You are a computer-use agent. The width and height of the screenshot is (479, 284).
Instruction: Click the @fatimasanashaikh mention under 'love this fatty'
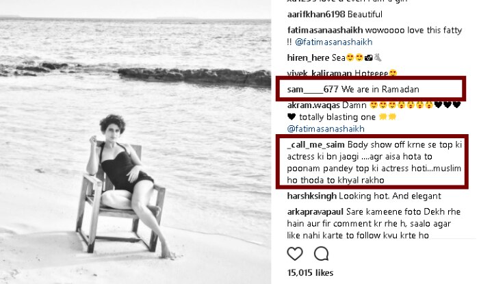click(x=334, y=42)
